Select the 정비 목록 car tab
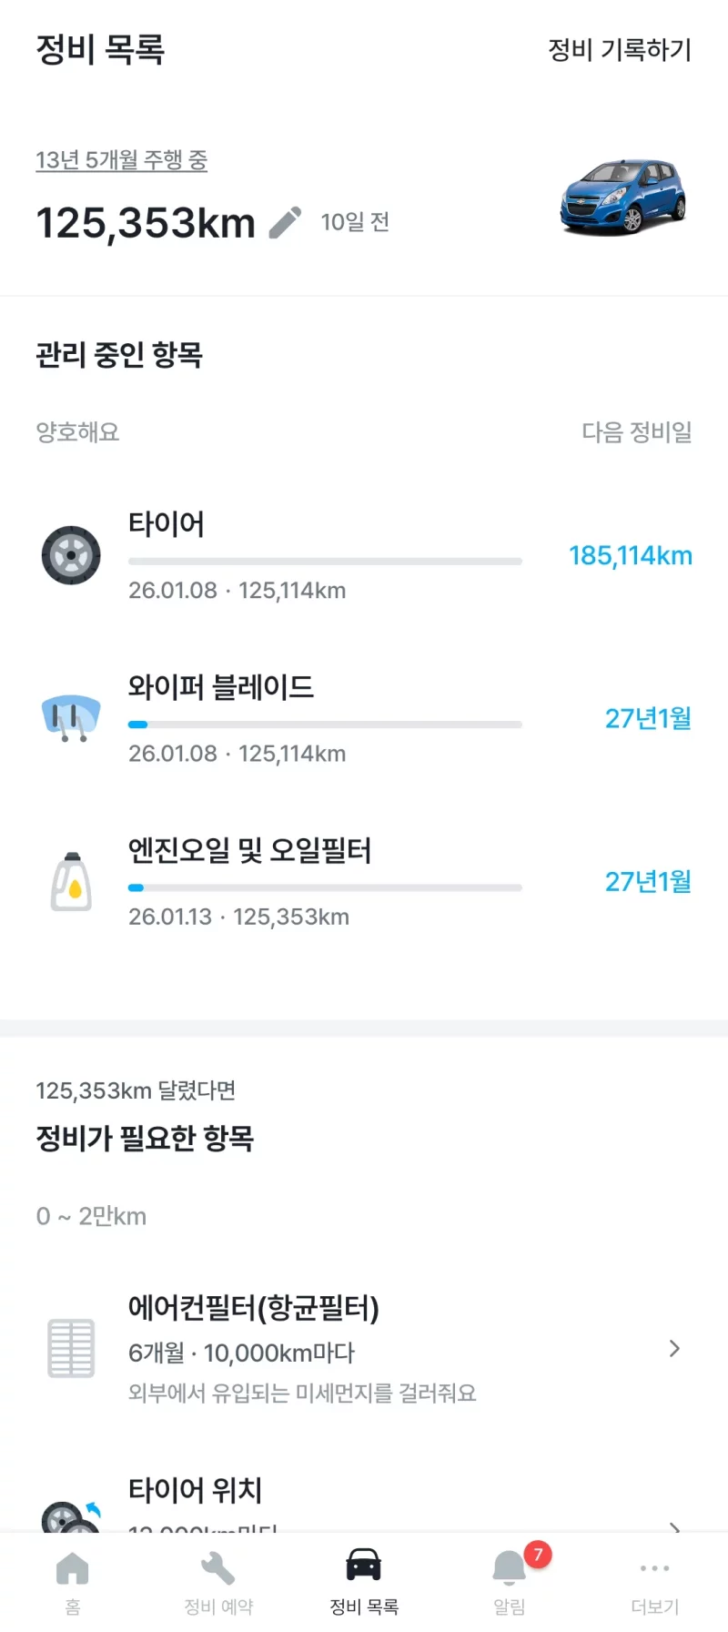 pos(364,1569)
